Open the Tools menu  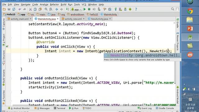click(x=77, y=5)
